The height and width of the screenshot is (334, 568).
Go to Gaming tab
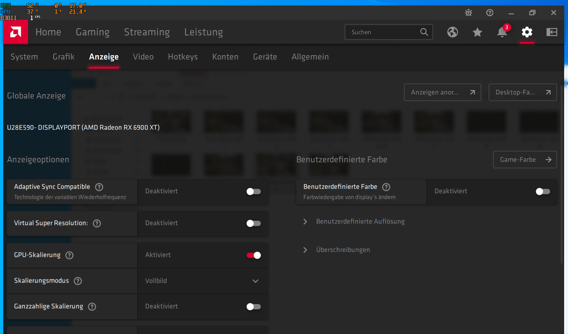tap(92, 32)
